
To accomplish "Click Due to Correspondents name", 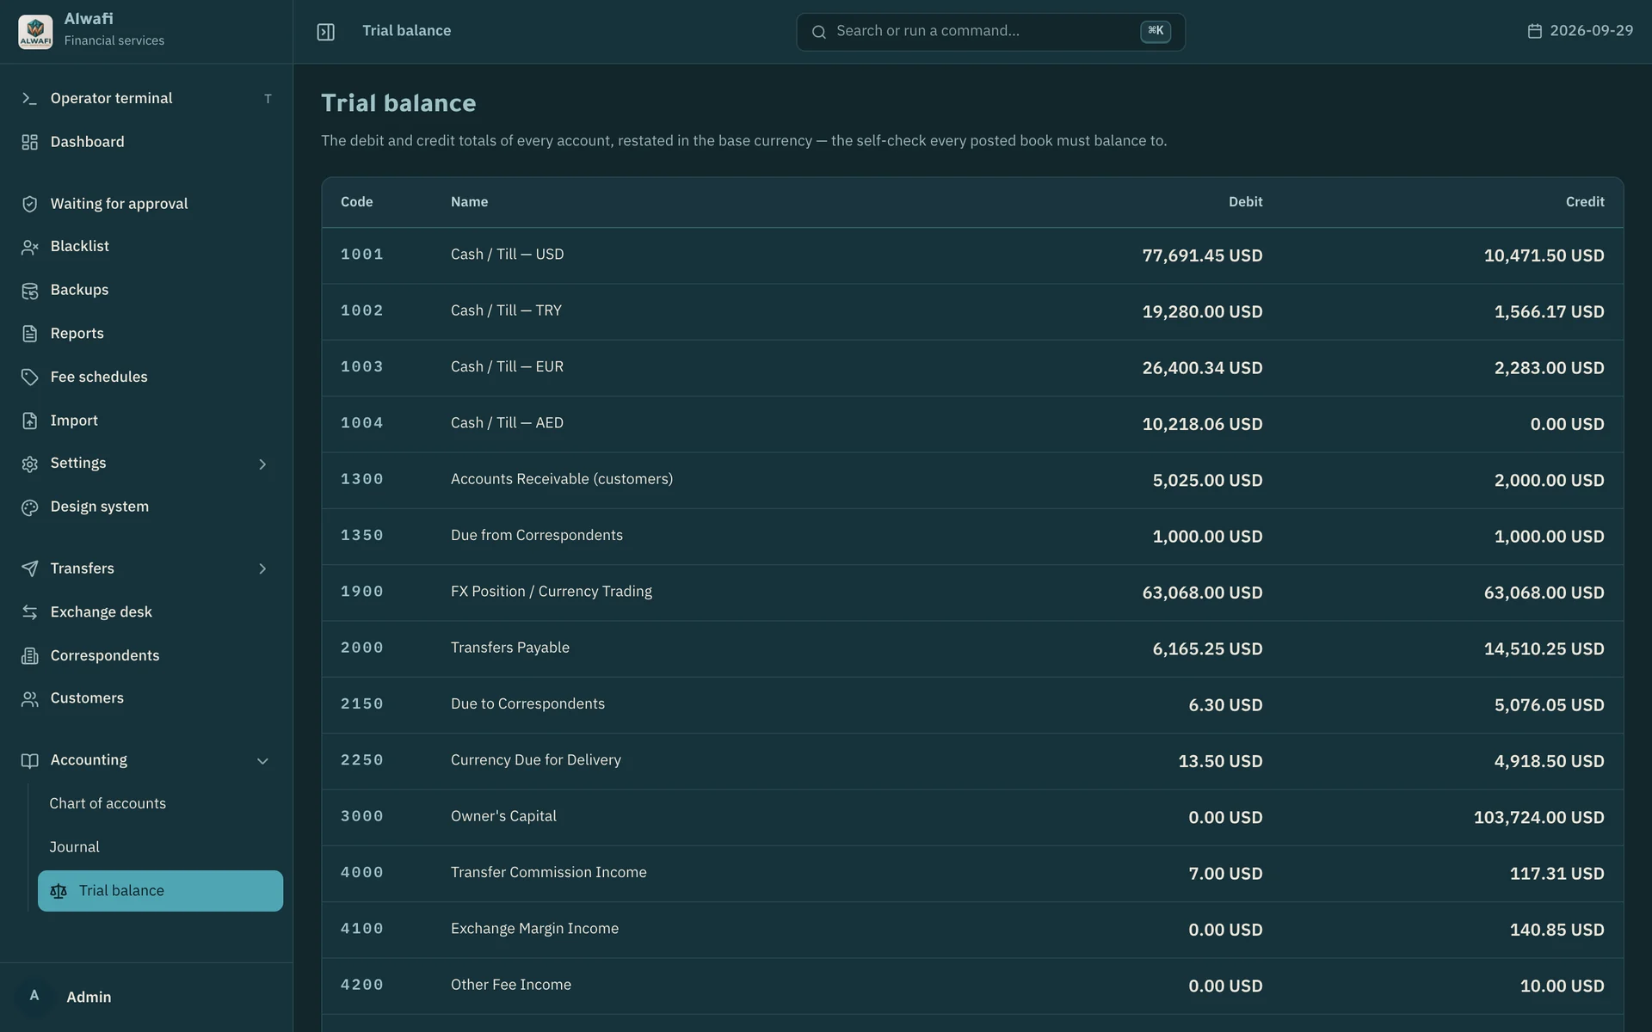I will pos(527,703).
